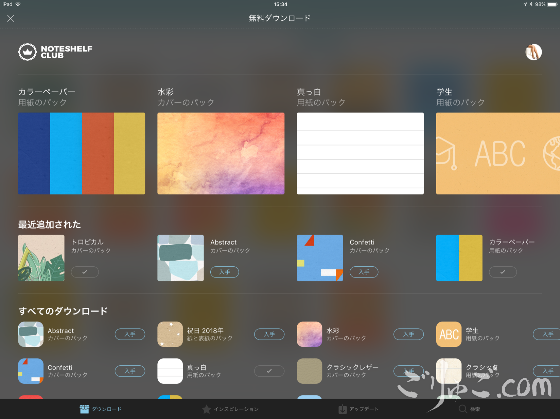Open the ABC 学生 pack icon
This screenshot has width=560, height=419.
[x=449, y=334]
